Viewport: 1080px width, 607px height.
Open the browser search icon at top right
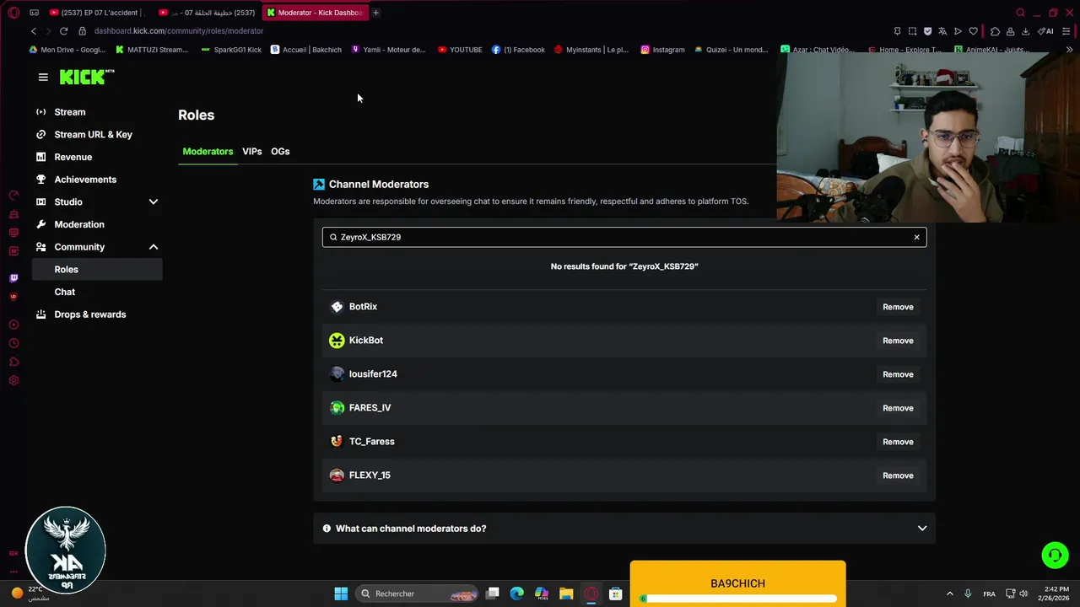tap(1020, 13)
